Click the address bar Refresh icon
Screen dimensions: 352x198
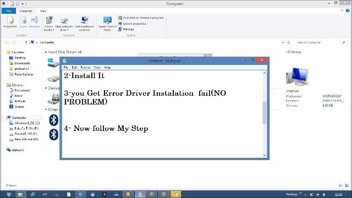point(289,42)
